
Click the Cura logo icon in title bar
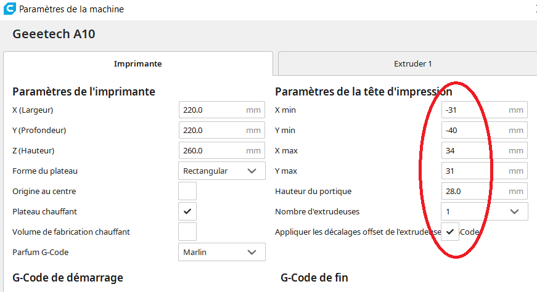tap(10, 9)
